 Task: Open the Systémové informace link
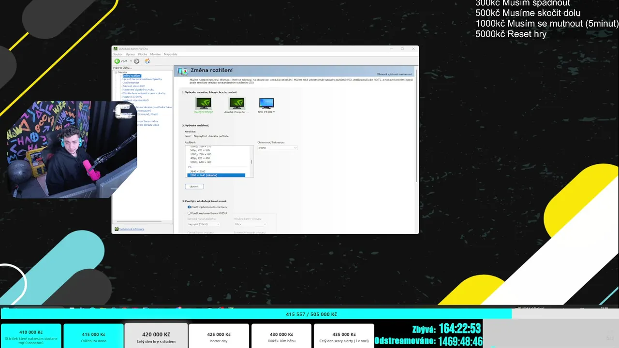pyautogui.click(x=132, y=229)
